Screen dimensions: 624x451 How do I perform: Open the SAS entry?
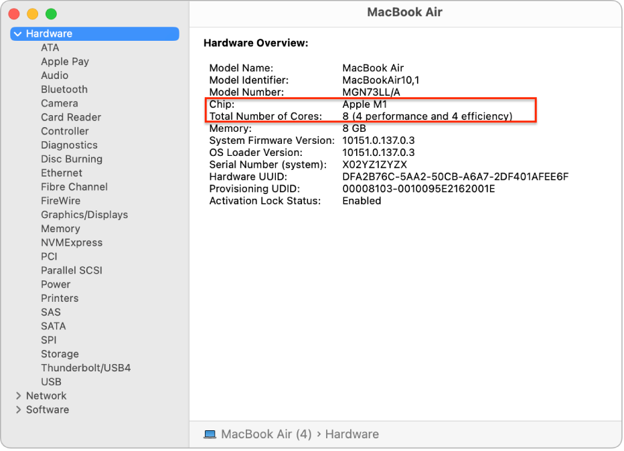pyautogui.click(x=51, y=312)
